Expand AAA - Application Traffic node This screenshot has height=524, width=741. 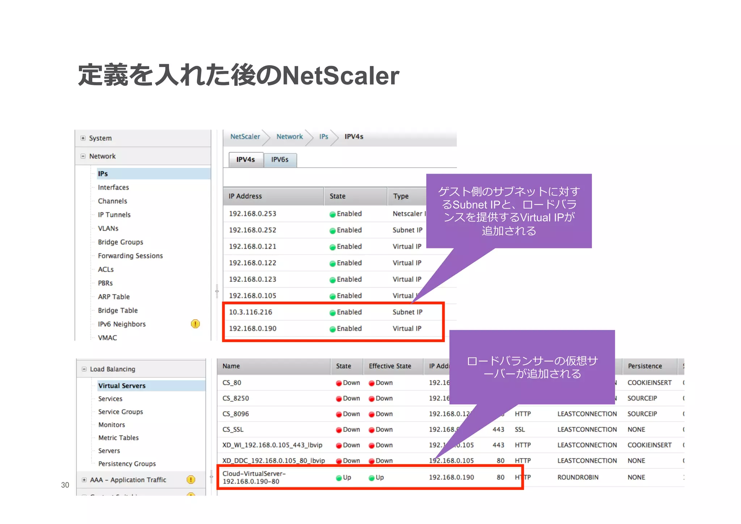point(84,480)
